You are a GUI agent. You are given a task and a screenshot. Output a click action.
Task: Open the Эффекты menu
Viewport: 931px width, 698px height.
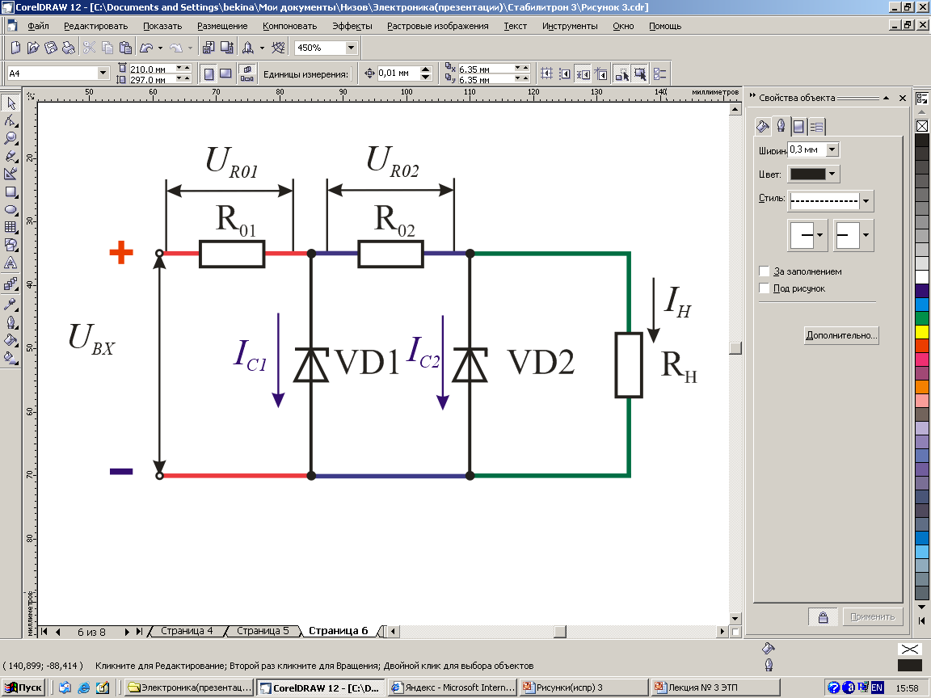click(x=352, y=26)
